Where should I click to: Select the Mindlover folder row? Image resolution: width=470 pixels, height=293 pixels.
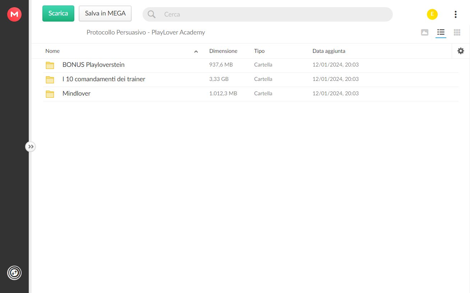[x=251, y=94]
